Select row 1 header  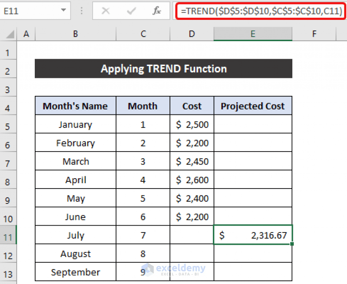pos(8,50)
